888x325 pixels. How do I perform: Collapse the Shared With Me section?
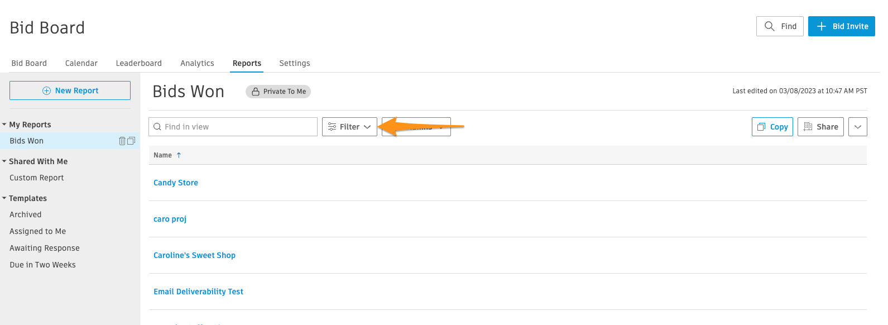click(x=4, y=161)
